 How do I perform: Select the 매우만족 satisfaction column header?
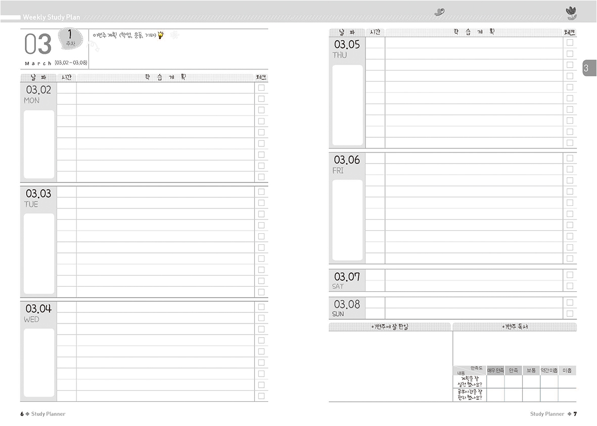click(x=495, y=370)
